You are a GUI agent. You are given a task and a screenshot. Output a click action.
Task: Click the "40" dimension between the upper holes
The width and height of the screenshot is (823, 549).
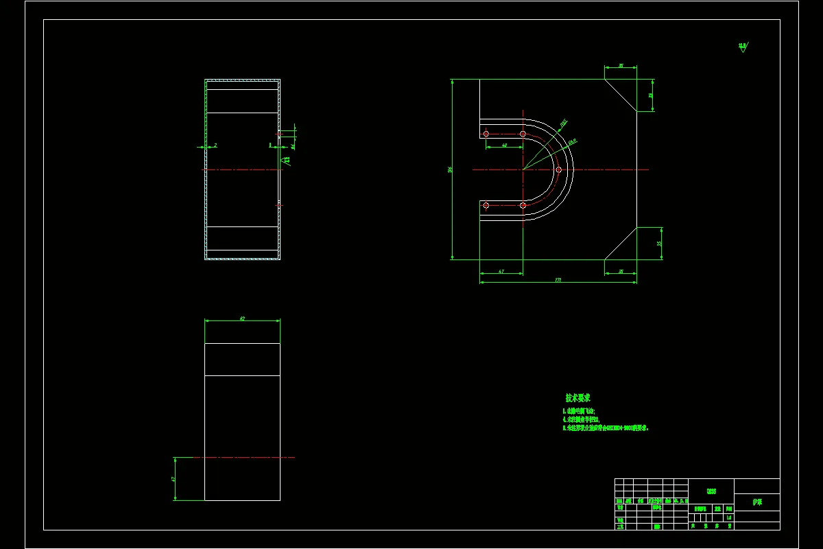504,145
